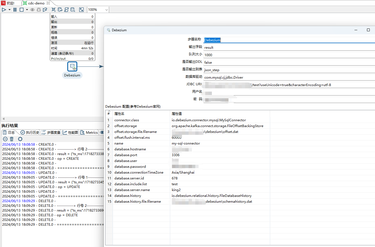375x247 pixels.
Task: Select the Debezium step icon on canvas
Action: 72,67
